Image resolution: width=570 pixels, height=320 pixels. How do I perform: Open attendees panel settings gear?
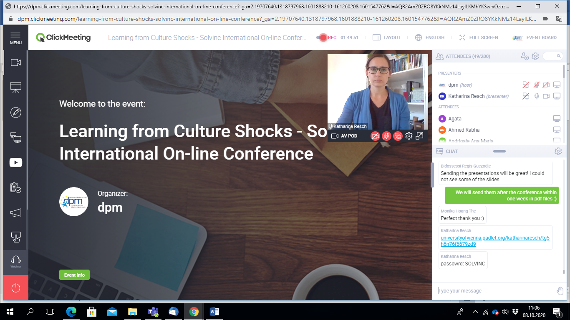coord(535,56)
